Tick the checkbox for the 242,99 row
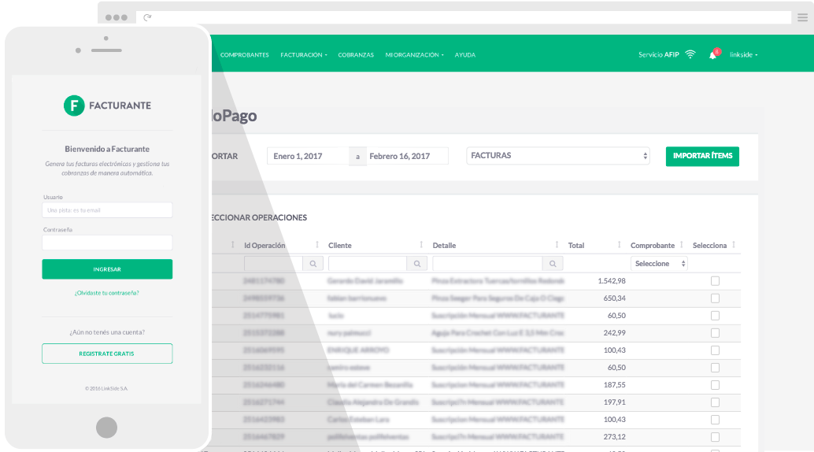Image resolution: width=814 pixels, height=452 pixels. click(715, 333)
